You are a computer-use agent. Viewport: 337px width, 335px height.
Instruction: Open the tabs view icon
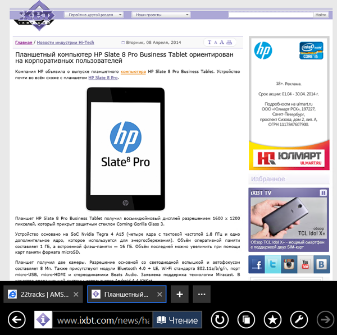(x=246, y=319)
